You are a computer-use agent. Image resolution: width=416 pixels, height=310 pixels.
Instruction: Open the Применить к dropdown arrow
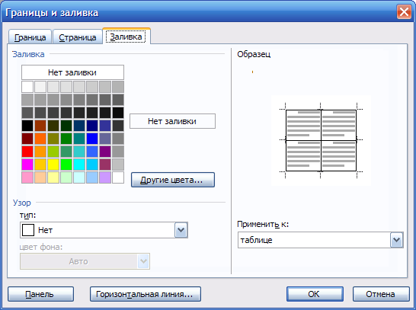397,240
